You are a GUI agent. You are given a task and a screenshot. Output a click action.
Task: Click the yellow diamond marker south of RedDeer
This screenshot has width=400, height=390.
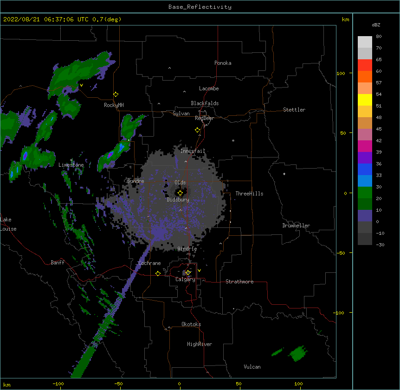[198, 130]
